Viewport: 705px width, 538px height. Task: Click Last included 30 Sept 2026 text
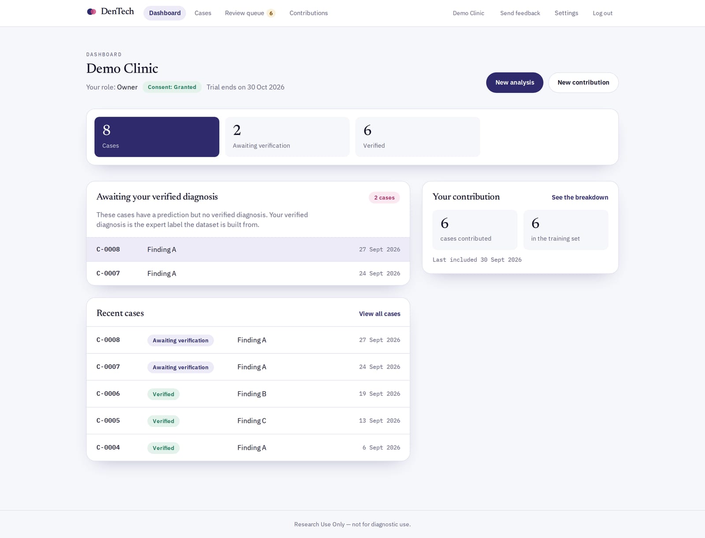click(477, 260)
